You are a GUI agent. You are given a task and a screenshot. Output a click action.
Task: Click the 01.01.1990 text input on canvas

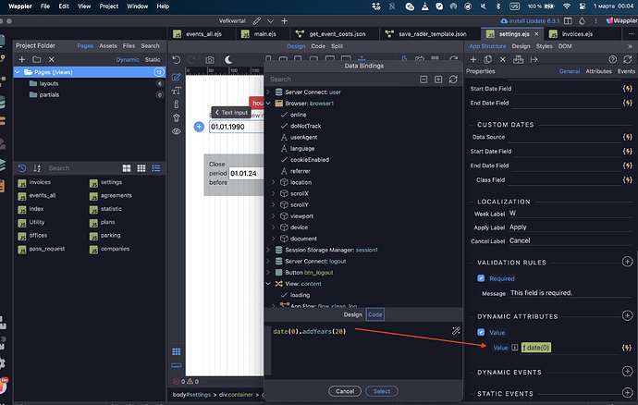237,127
